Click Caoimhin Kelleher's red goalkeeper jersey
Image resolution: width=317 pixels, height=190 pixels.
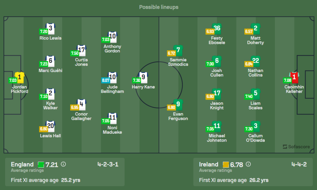(294, 77)
